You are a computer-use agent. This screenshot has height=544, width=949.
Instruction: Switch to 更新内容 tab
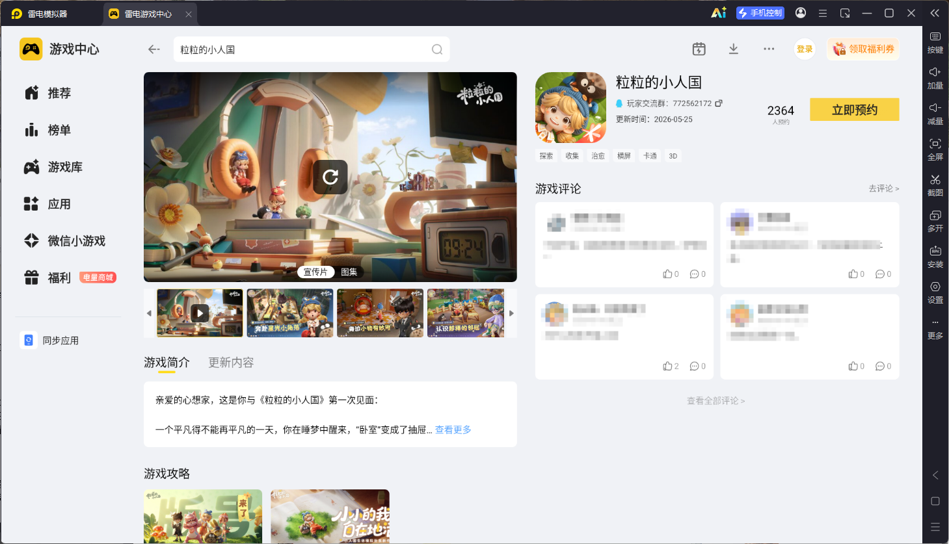pyautogui.click(x=231, y=363)
